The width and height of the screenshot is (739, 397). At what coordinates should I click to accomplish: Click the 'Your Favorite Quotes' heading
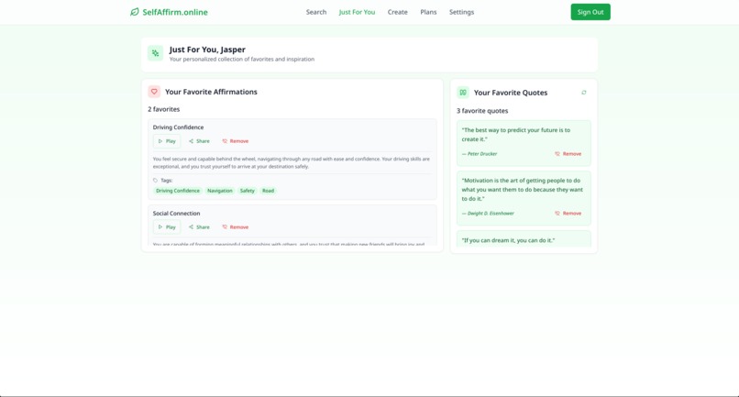pos(511,93)
